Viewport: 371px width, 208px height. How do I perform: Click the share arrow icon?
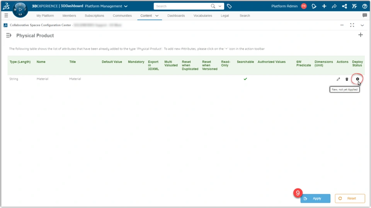[x=334, y=6]
